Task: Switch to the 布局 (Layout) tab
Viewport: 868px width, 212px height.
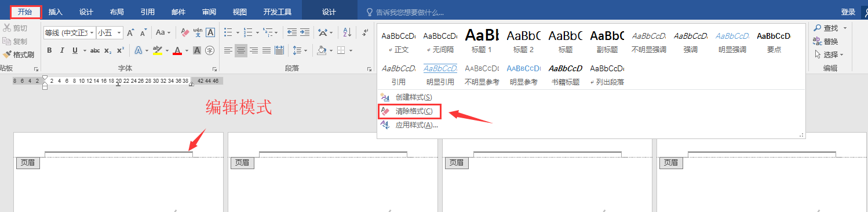Action: point(117,12)
